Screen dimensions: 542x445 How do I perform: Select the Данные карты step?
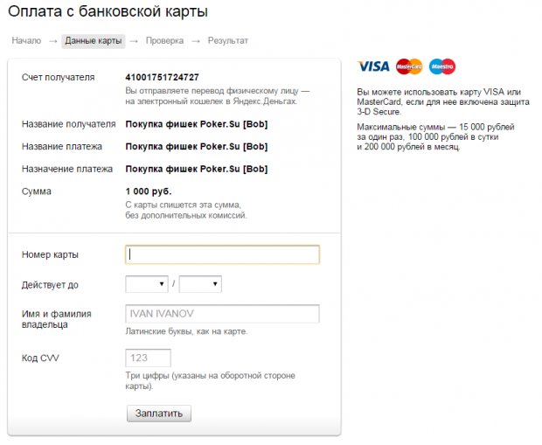[94, 41]
